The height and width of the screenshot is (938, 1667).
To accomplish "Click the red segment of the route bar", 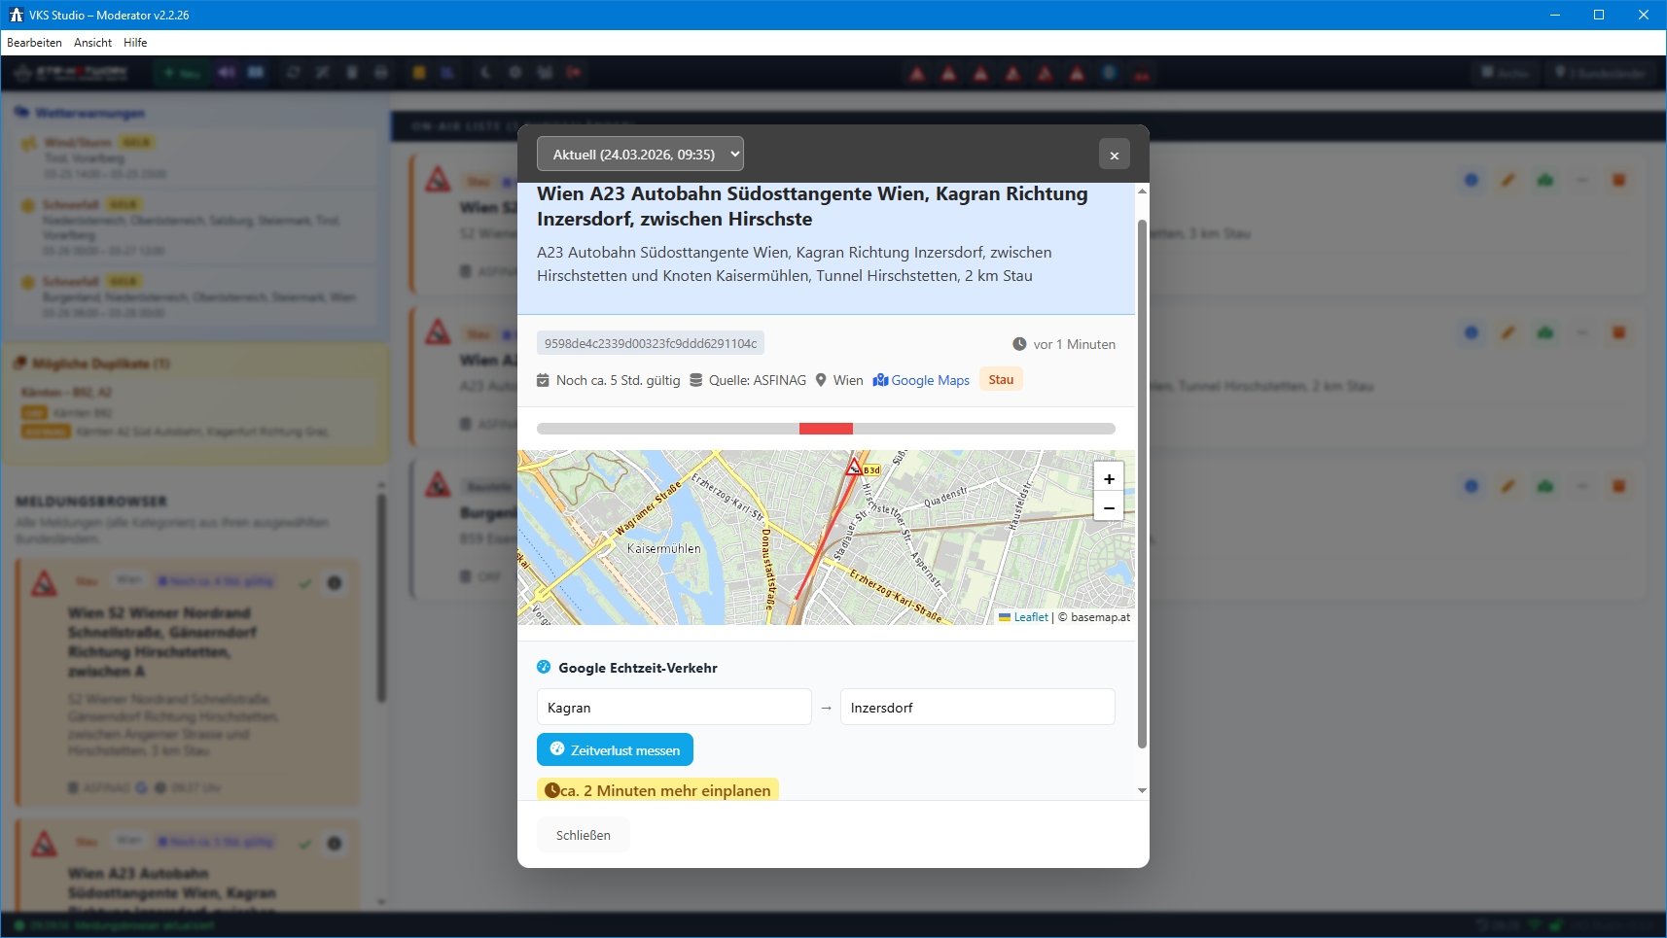I will pyautogui.click(x=826, y=429).
